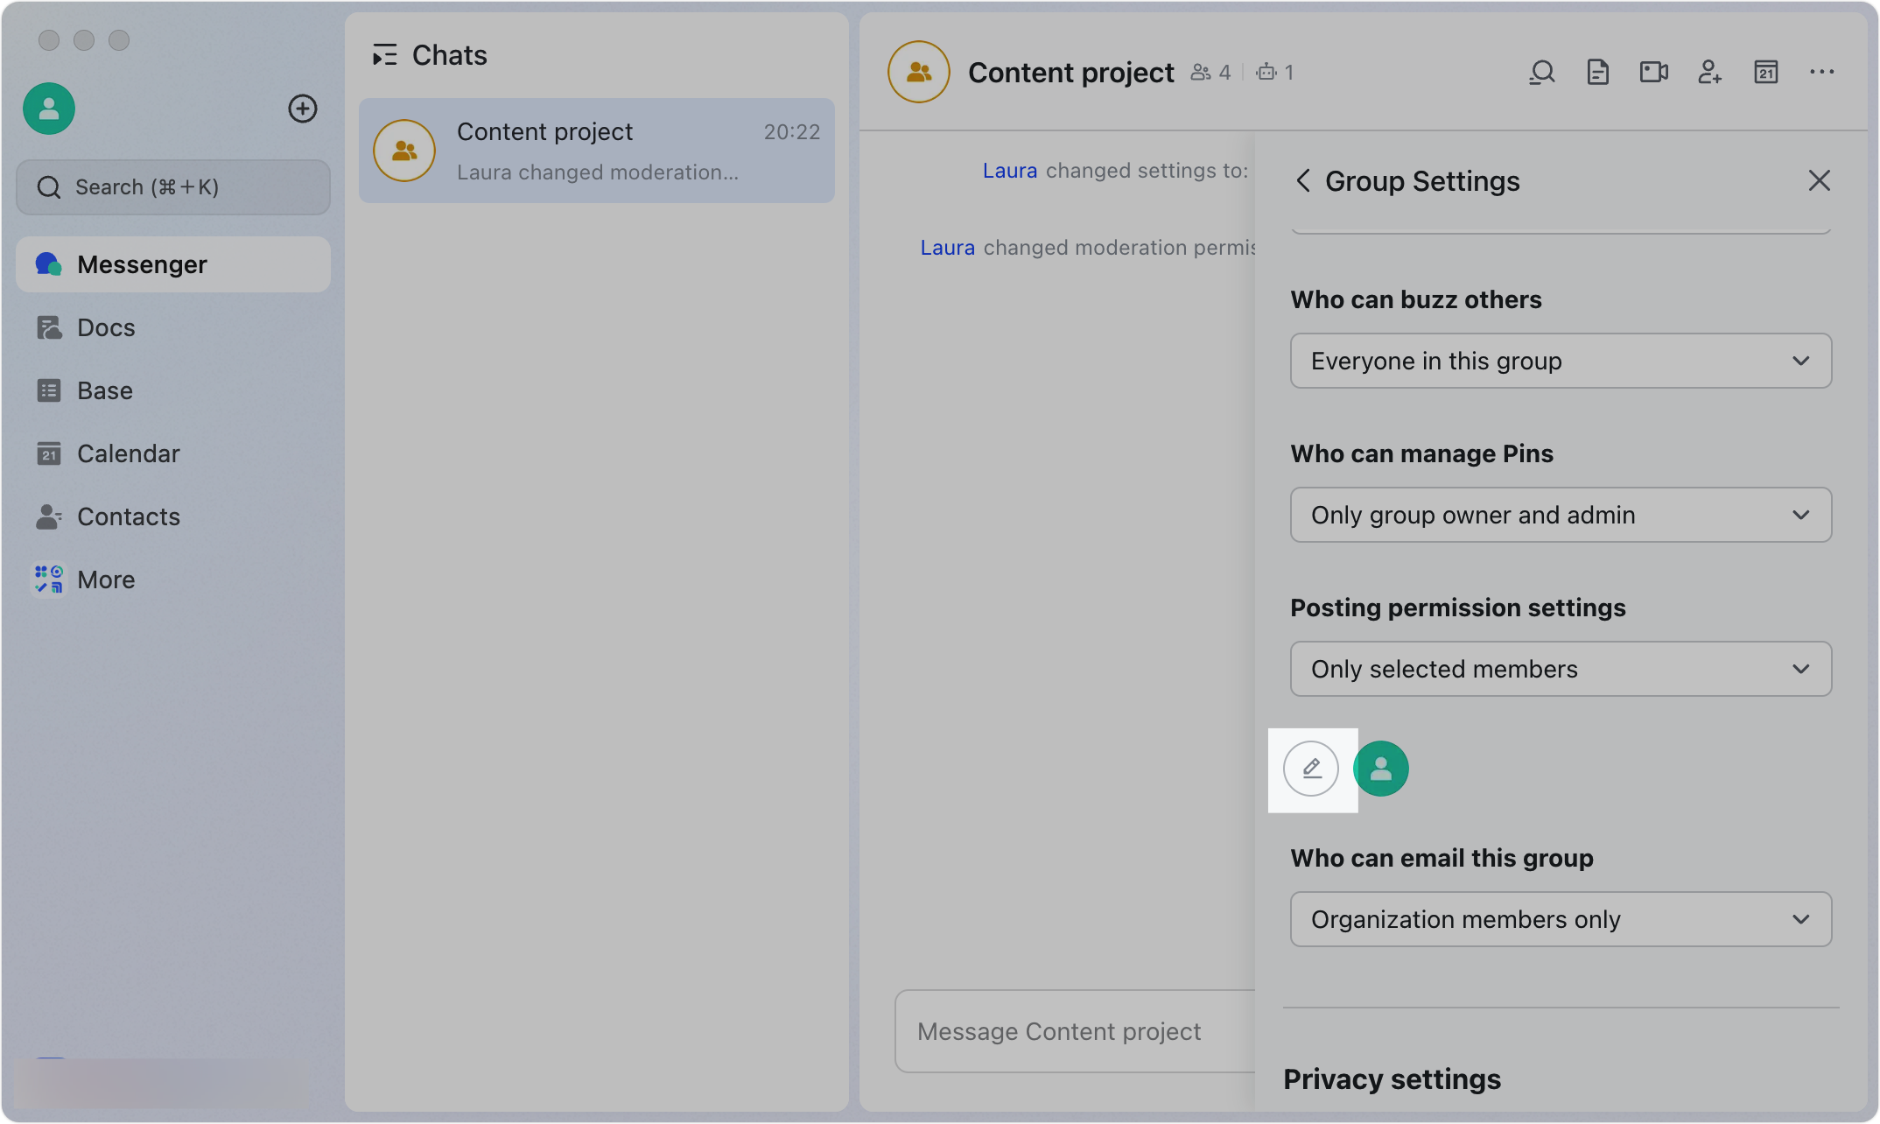The width and height of the screenshot is (1880, 1124).
Task: Collapse the Chats list icon
Action: click(385, 55)
